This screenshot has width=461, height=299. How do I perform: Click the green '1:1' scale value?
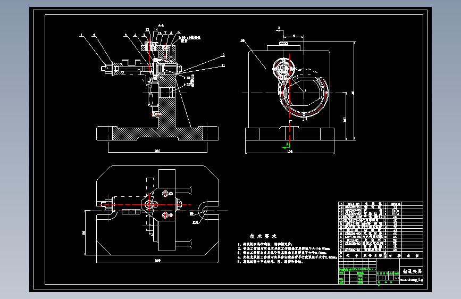pyautogui.click(x=397, y=278)
